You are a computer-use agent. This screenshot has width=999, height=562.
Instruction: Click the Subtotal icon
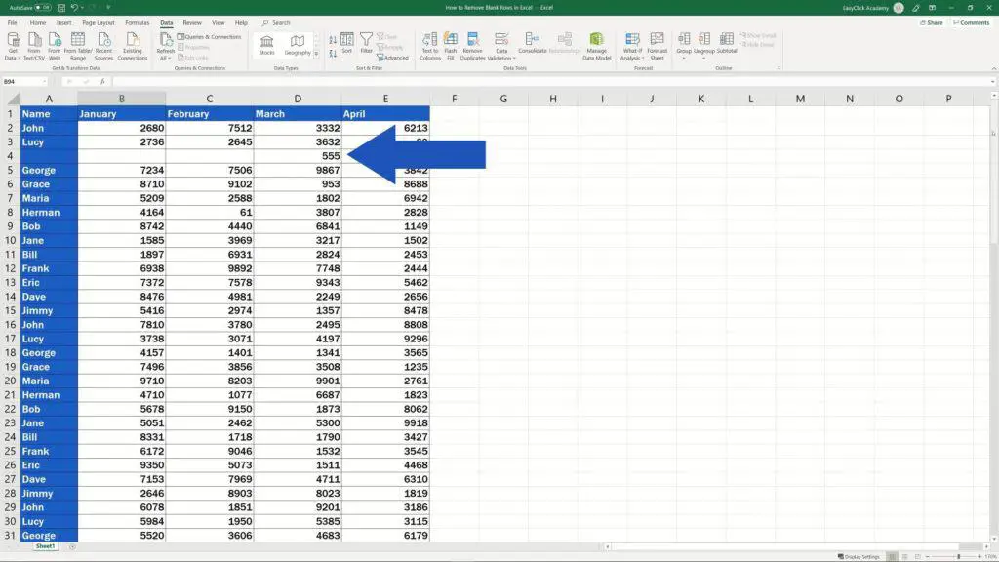[x=726, y=44]
